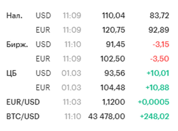Open the BTC/USD pair link

click(23, 116)
